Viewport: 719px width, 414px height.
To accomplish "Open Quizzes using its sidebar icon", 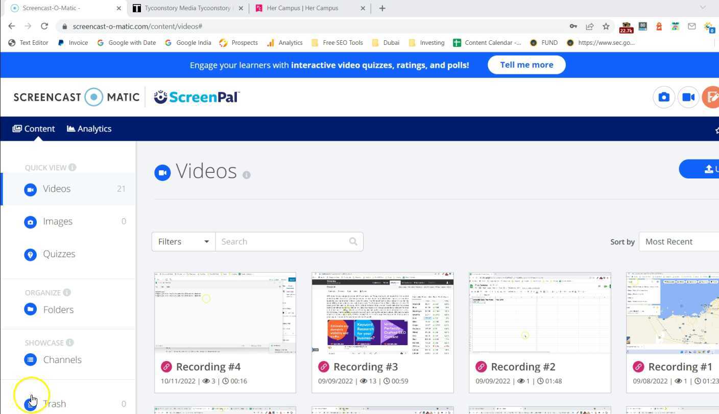I will pos(30,254).
